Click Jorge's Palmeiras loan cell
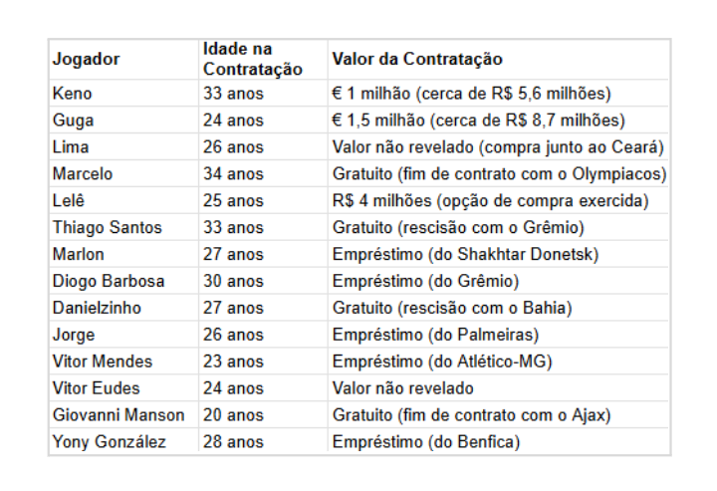 click(x=499, y=335)
